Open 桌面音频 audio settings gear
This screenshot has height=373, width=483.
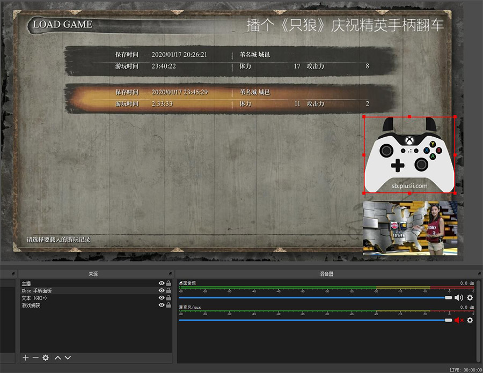pos(470,297)
